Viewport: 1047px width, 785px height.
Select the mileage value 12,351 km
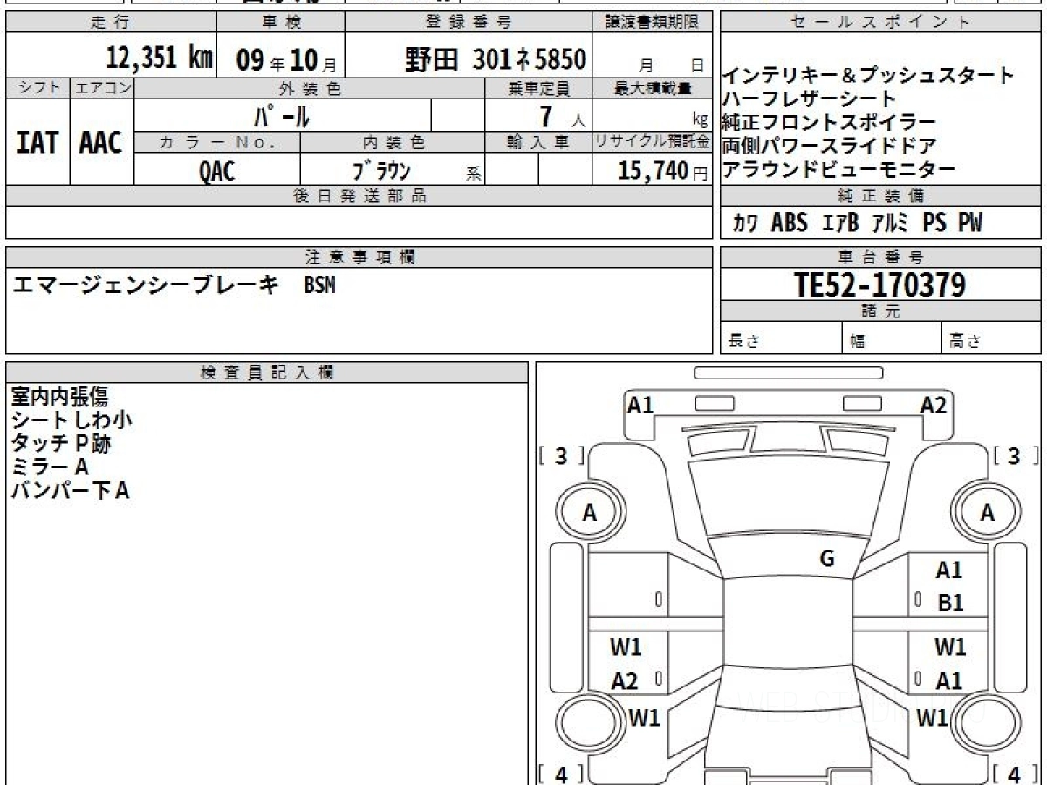click(160, 58)
